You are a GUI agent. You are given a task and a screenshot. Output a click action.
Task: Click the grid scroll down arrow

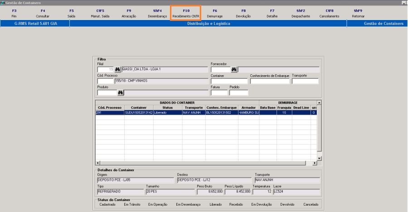click(319, 158)
